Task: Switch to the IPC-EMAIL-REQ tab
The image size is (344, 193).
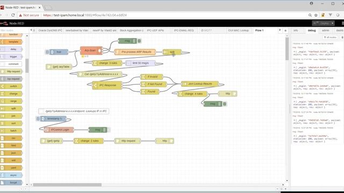Action: (x=184, y=31)
